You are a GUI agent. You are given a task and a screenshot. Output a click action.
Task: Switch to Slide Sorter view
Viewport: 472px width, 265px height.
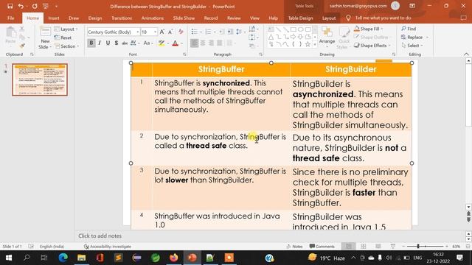pos(364,247)
